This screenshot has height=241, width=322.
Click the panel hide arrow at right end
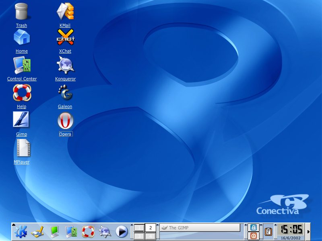pos(308,232)
